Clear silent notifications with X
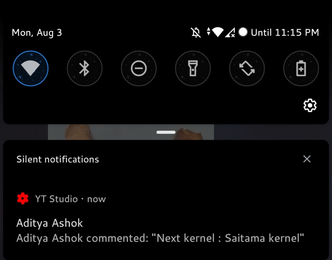This screenshot has width=332, height=260. (307, 159)
